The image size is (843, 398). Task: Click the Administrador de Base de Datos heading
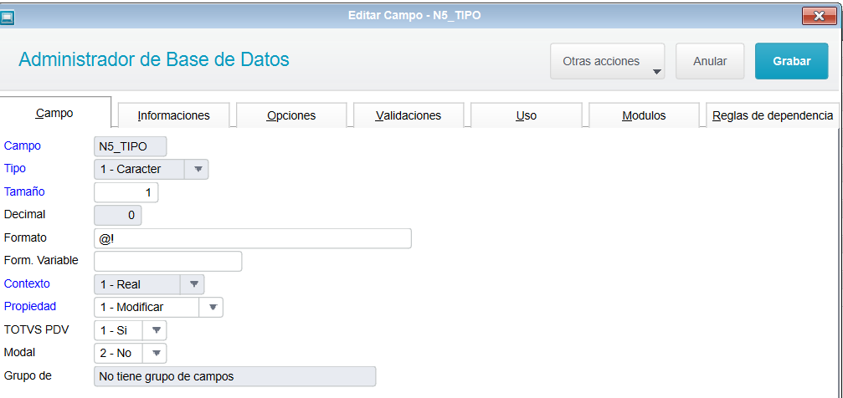pyautogui.click(x=154, y=59)
